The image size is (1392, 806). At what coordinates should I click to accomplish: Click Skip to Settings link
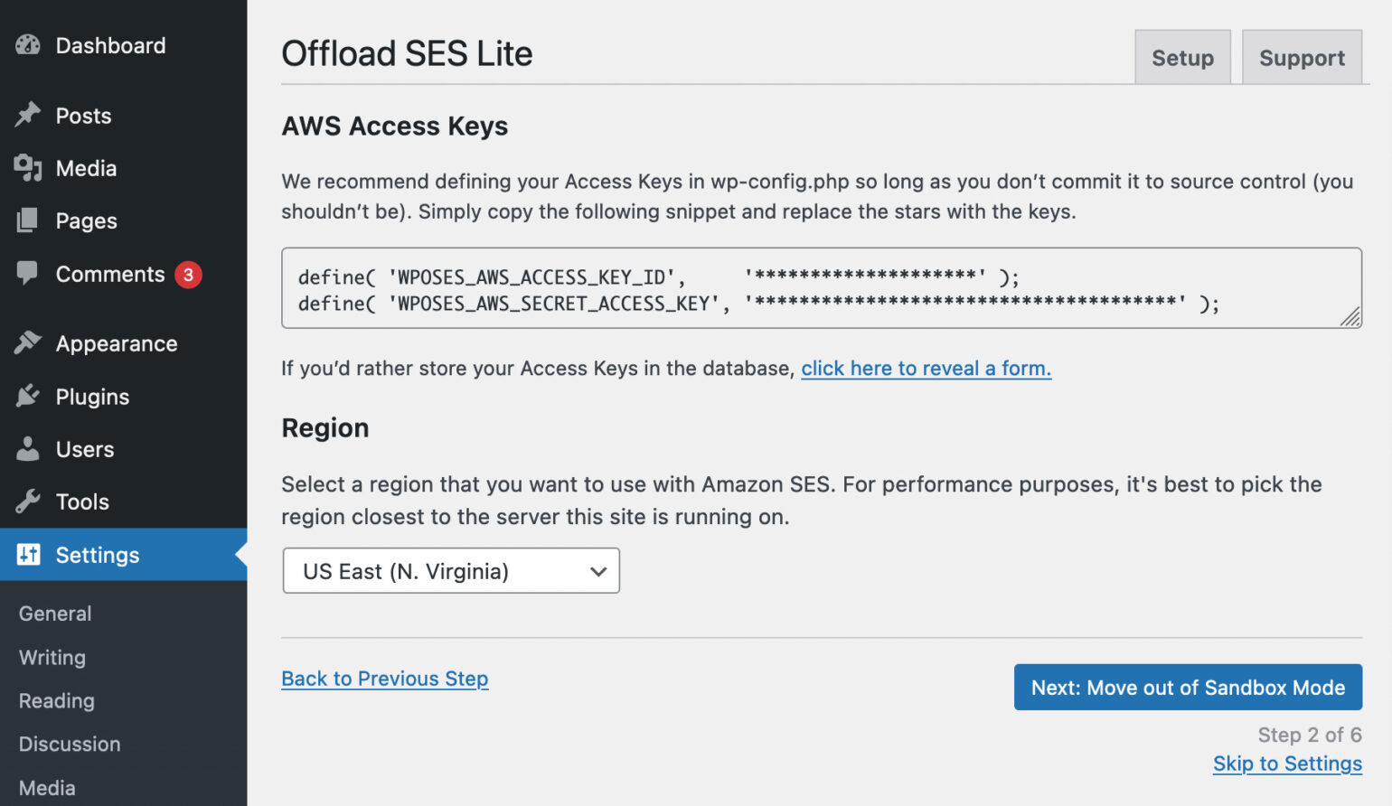pyautogui.click(x=1287, y=764)
